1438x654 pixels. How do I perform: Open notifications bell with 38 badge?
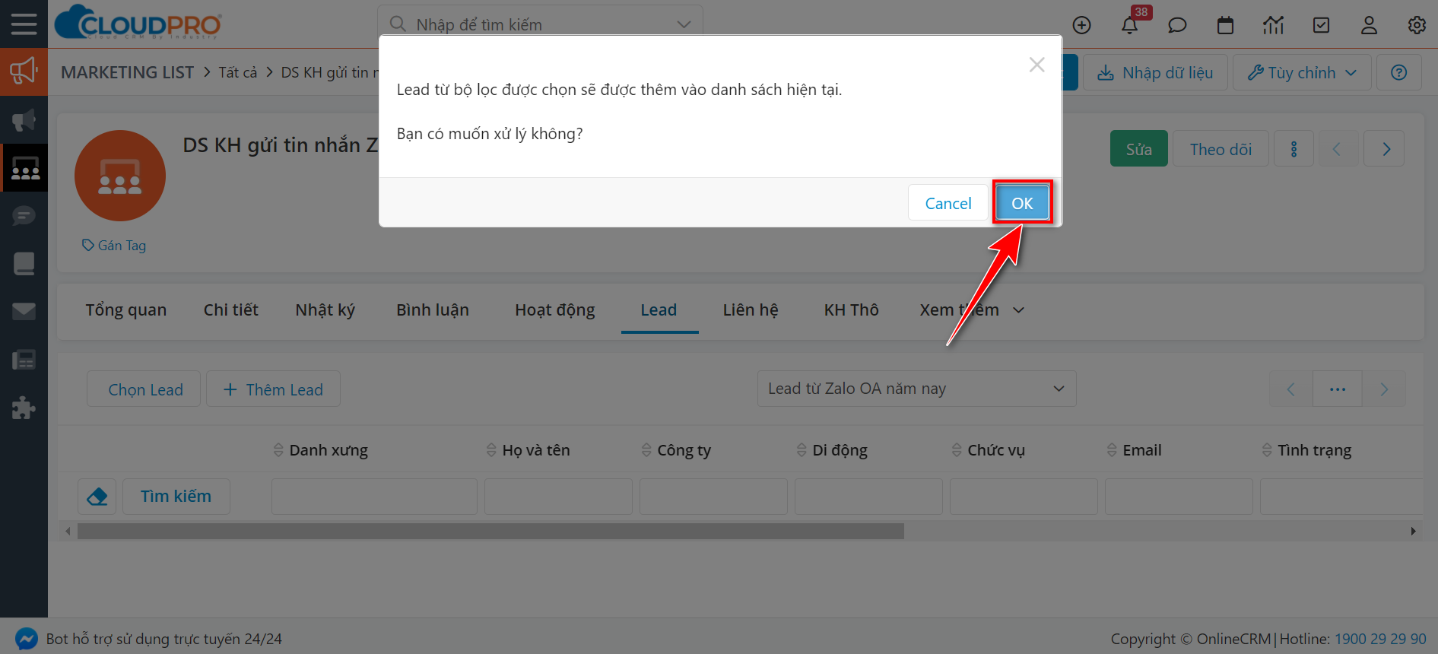click(x=1130, y=24)
